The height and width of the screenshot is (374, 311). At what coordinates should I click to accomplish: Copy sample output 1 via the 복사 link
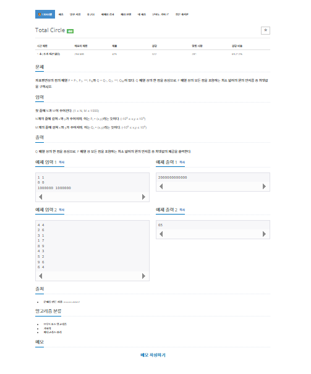tap(182, 162)
